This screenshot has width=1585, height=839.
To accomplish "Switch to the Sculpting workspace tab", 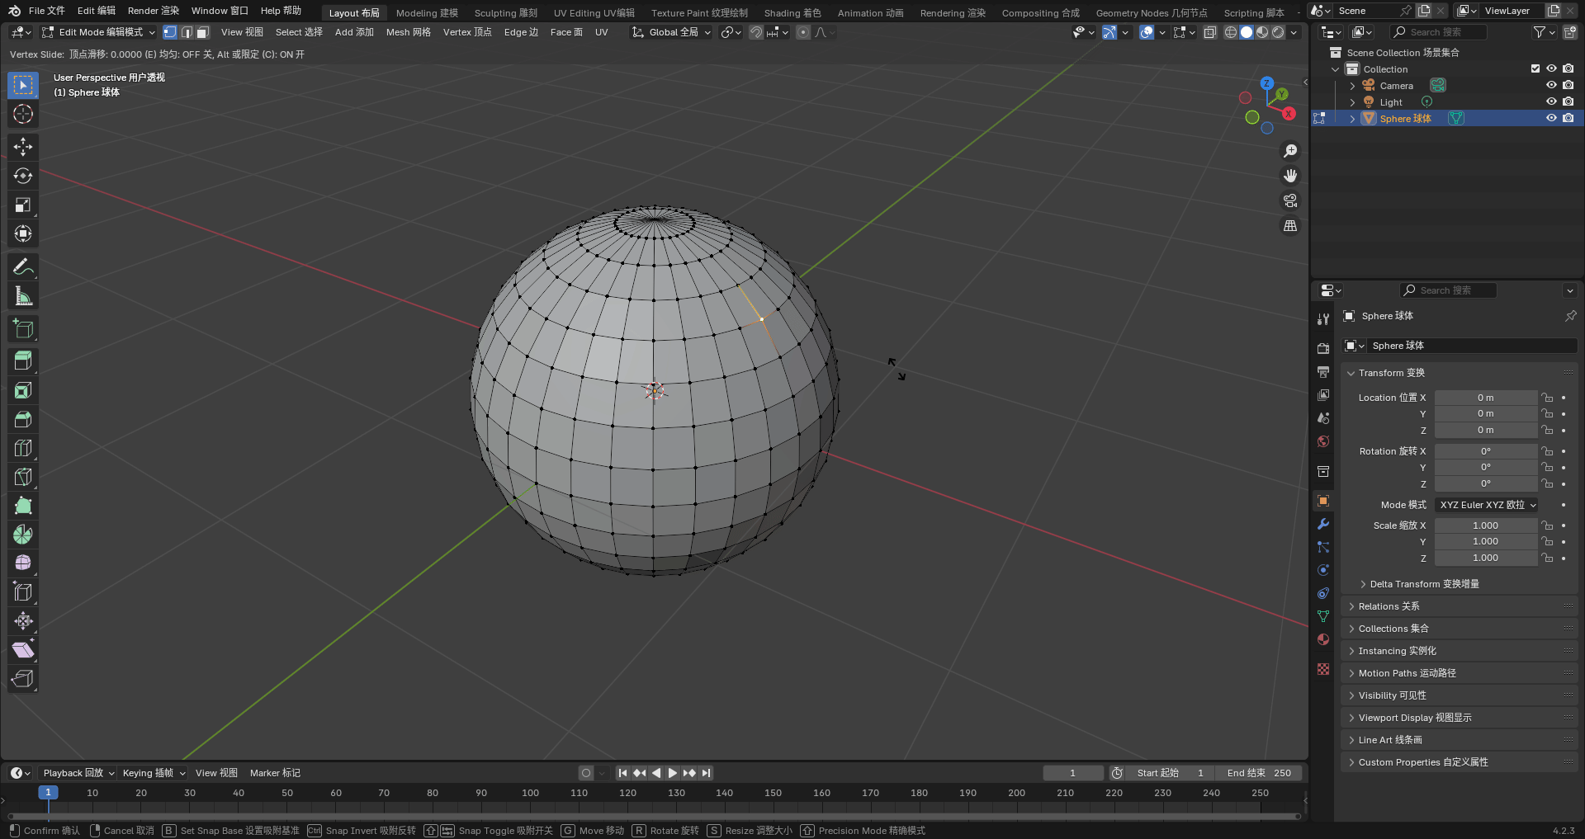I will (505, 12).
